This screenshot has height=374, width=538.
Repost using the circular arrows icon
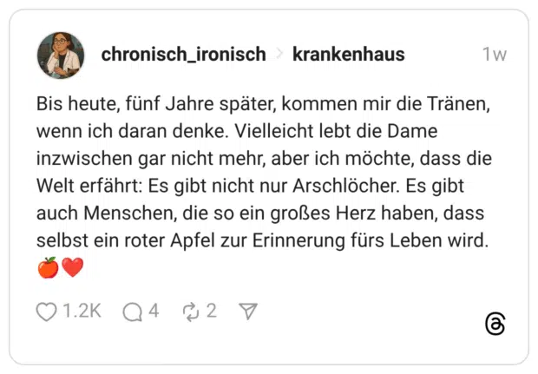[x=191, y=312]
